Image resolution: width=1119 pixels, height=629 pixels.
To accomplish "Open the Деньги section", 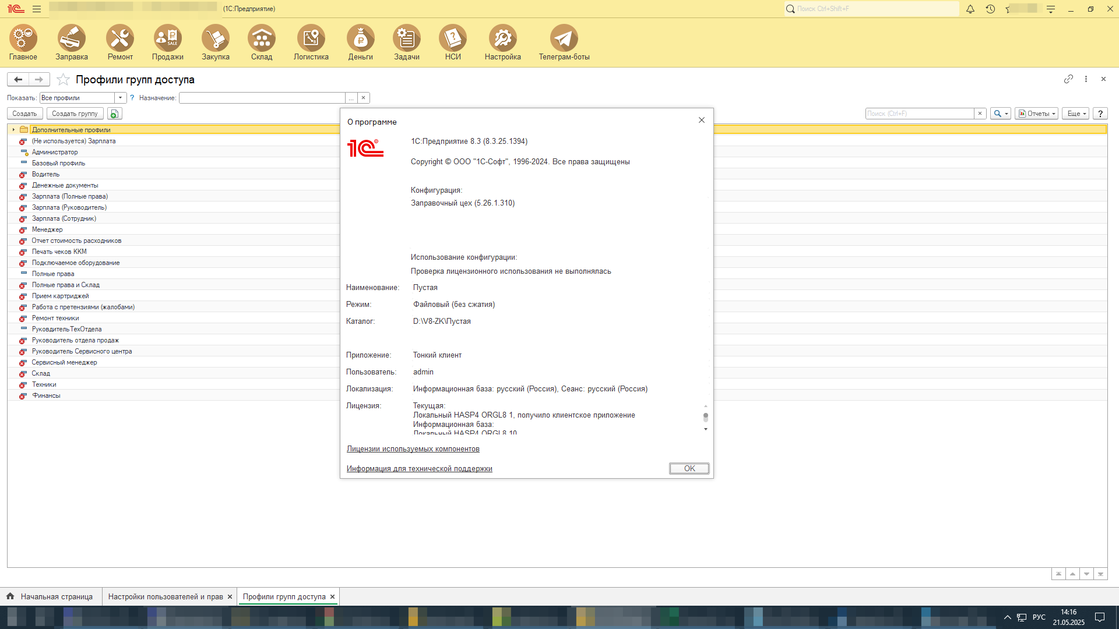I will (x=361, y=43).
